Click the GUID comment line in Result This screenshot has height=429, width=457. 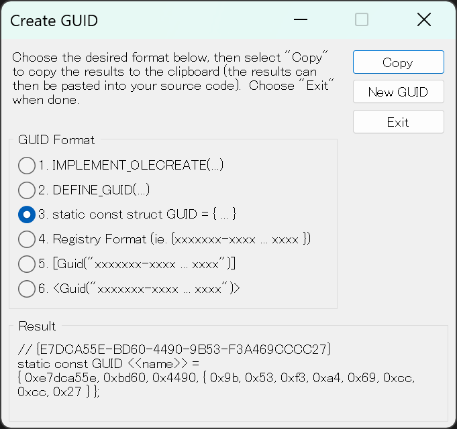pyautogui.click(x=174, y=349)
